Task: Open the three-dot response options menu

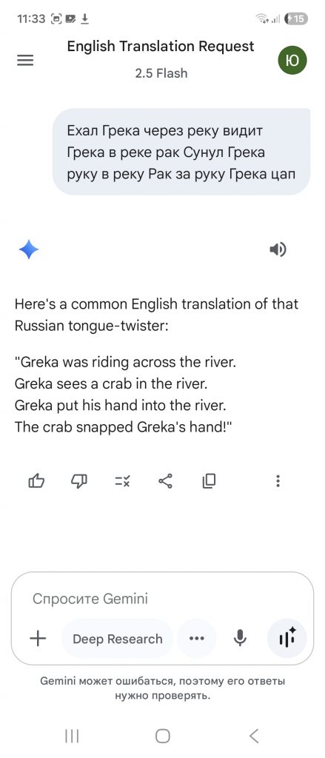Action: click(278, 480)
